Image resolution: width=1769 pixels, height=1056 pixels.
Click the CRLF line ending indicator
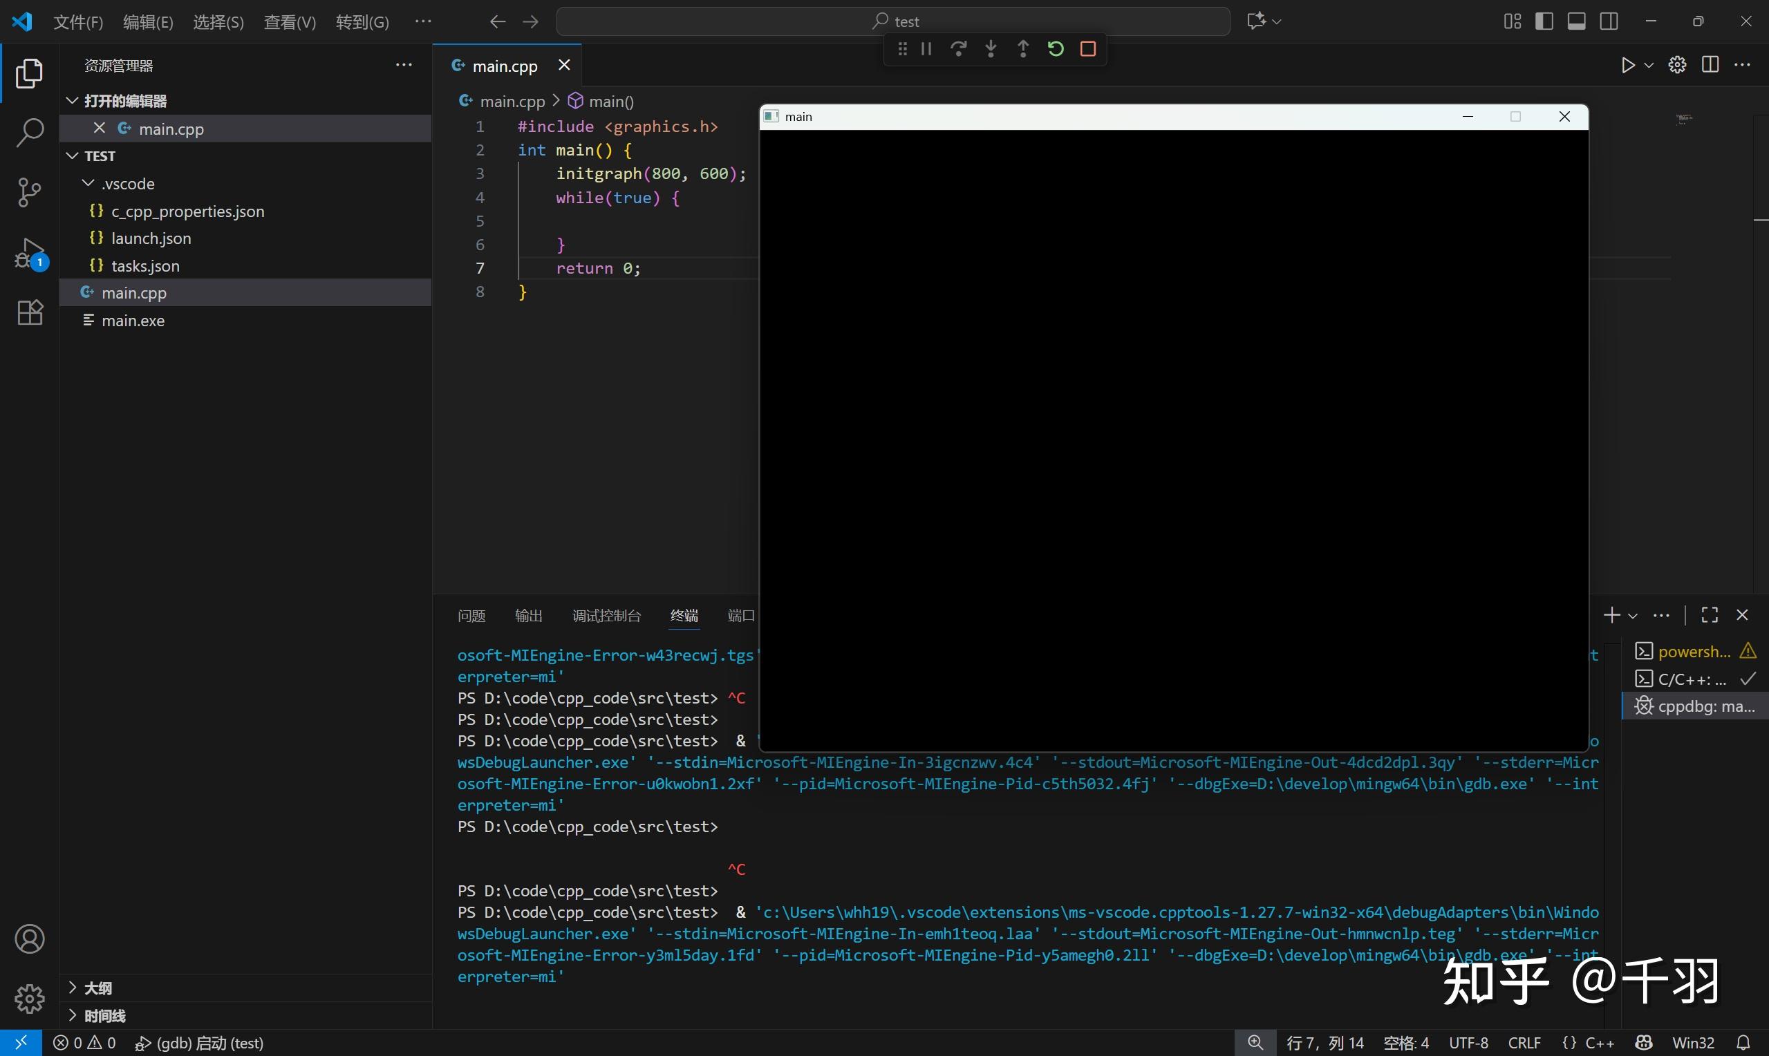[1524, 1042]
